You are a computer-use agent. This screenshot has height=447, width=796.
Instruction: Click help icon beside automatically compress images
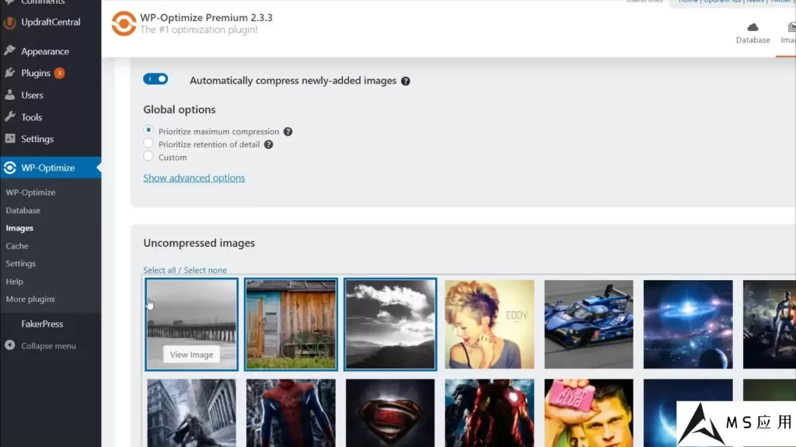pyautogui.click(x=405, y=81)
